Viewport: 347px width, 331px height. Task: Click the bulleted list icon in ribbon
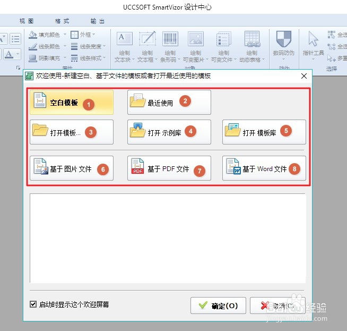pos(15,39)
